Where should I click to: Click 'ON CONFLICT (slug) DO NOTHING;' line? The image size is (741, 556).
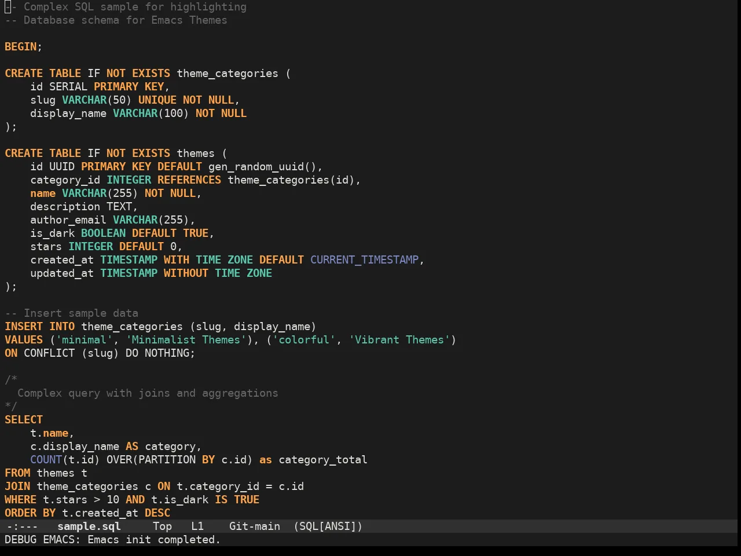[x=100, y=353]
